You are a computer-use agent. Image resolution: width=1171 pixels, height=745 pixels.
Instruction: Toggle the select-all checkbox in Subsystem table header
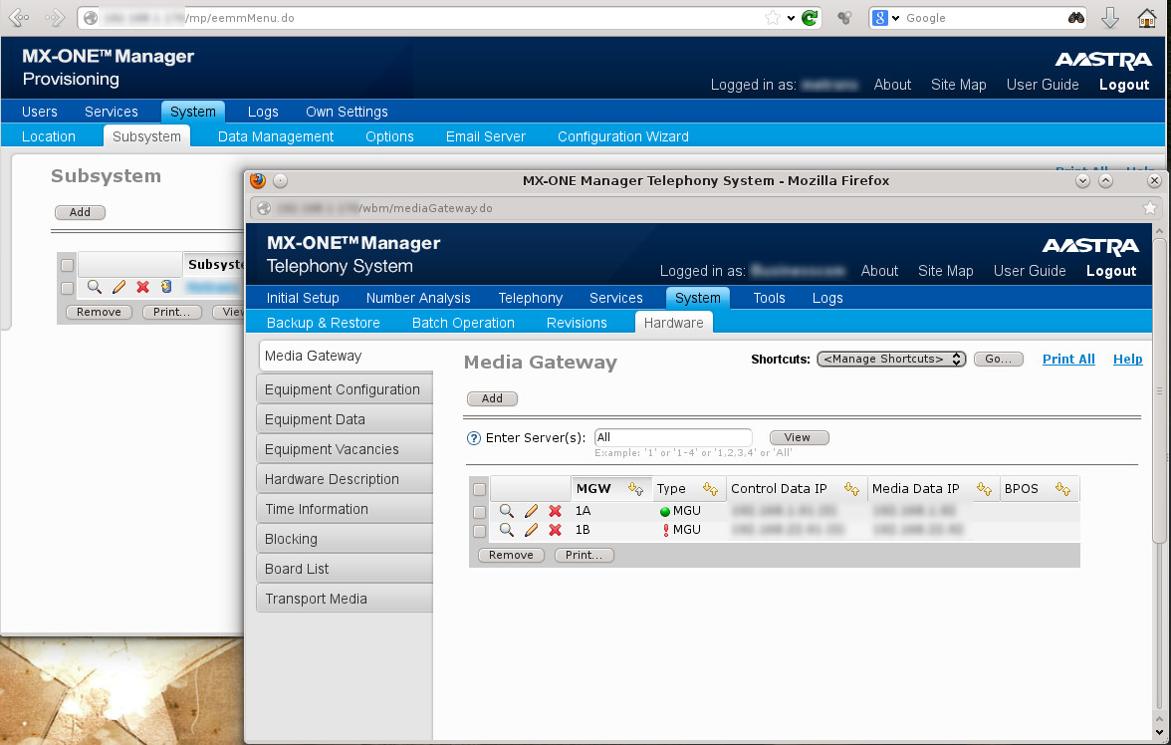(68, 265)
